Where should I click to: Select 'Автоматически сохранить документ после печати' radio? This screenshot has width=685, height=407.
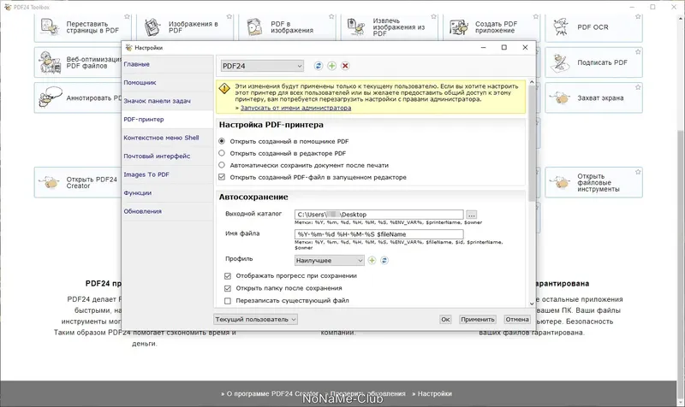222,165
